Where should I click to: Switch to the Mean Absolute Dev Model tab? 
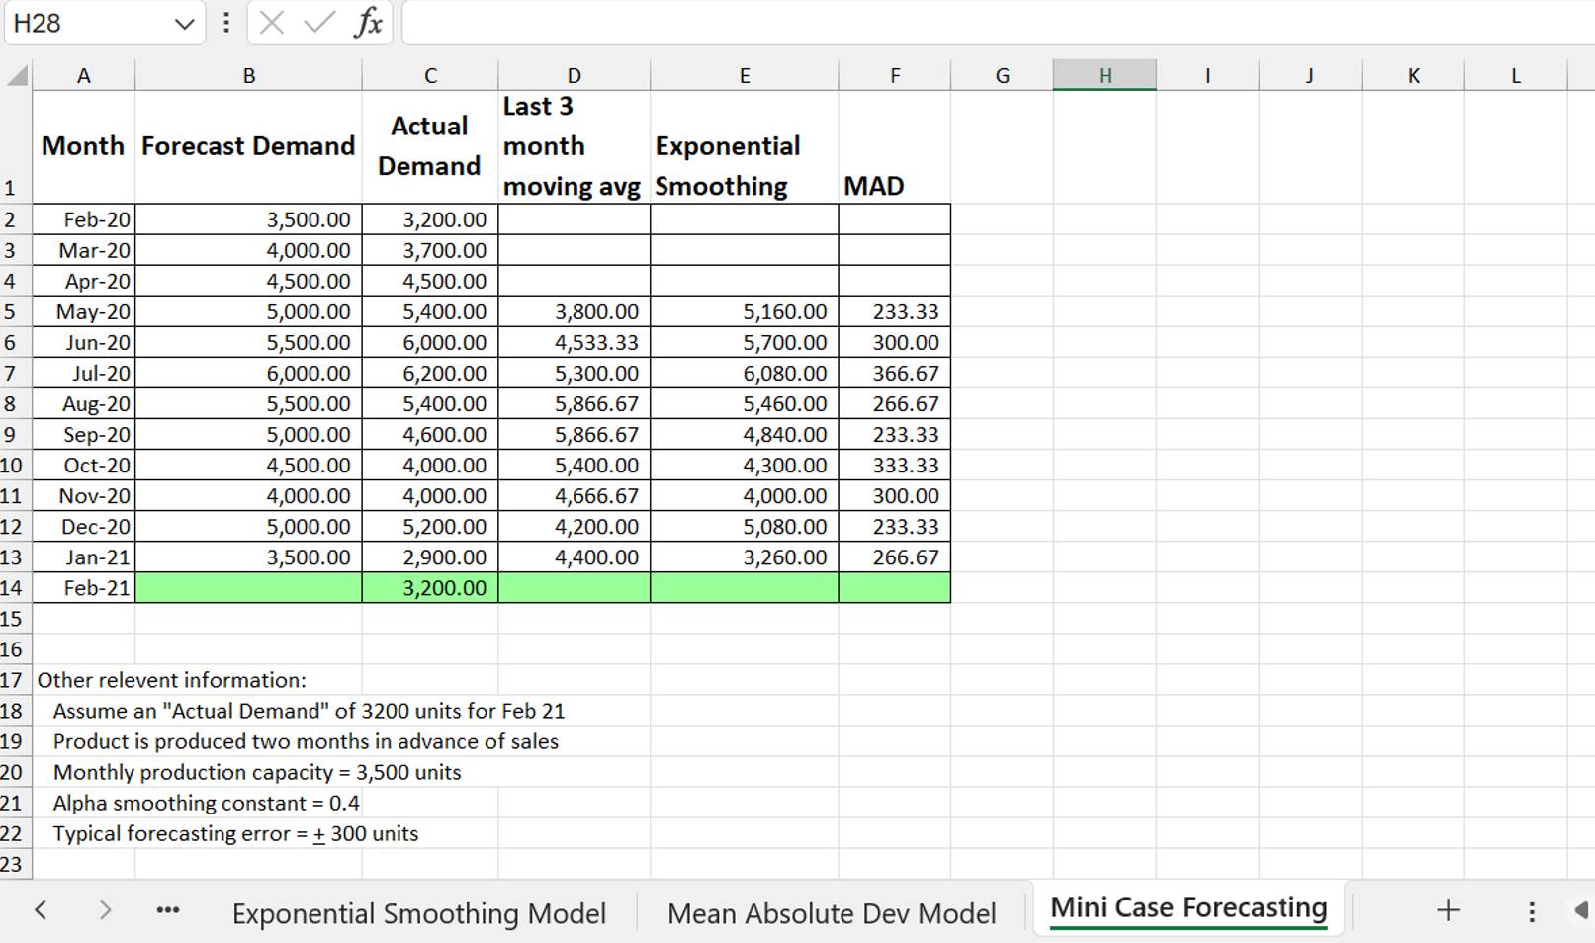[832, 912]
